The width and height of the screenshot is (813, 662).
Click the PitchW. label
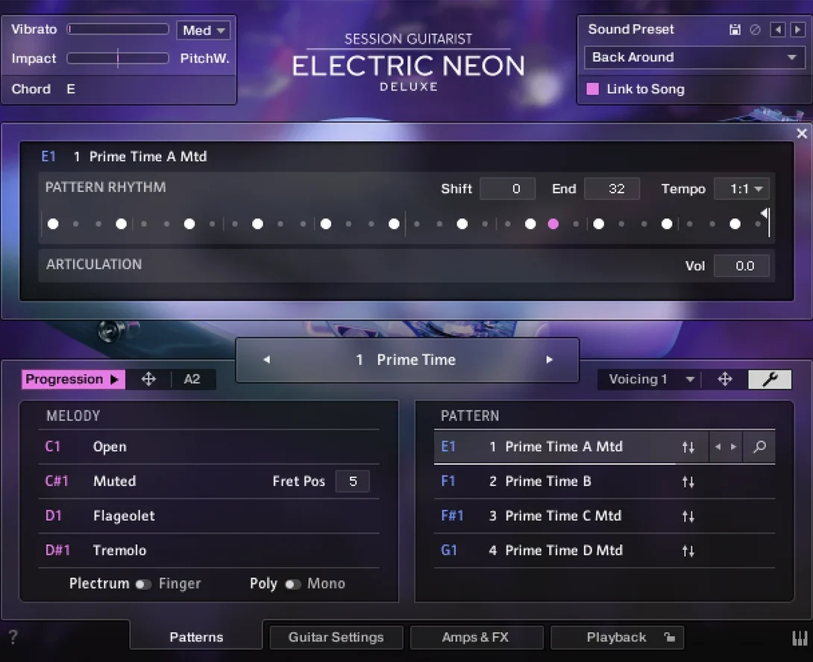tap(204, 58)
